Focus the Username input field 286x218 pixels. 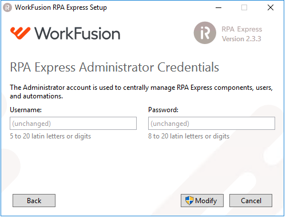click(73, 124)
